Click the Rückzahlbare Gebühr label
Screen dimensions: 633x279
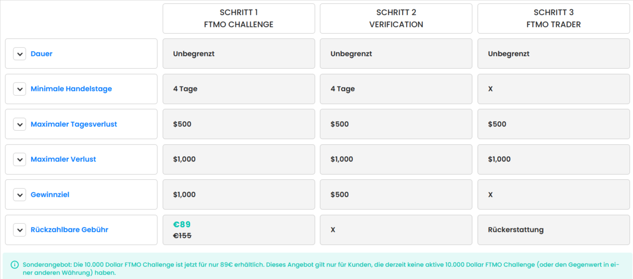click(x=69, y=230)
